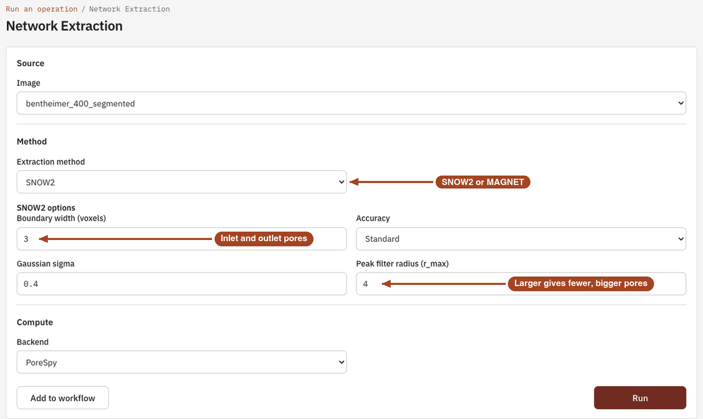Focus the Gaussian sigma input field

coord(182,284)
